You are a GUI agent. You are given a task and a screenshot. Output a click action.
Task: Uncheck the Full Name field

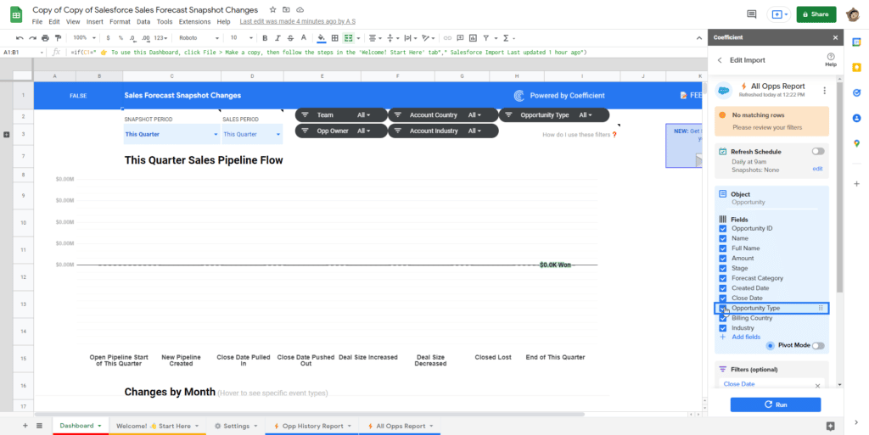click(x=723, y=248)
